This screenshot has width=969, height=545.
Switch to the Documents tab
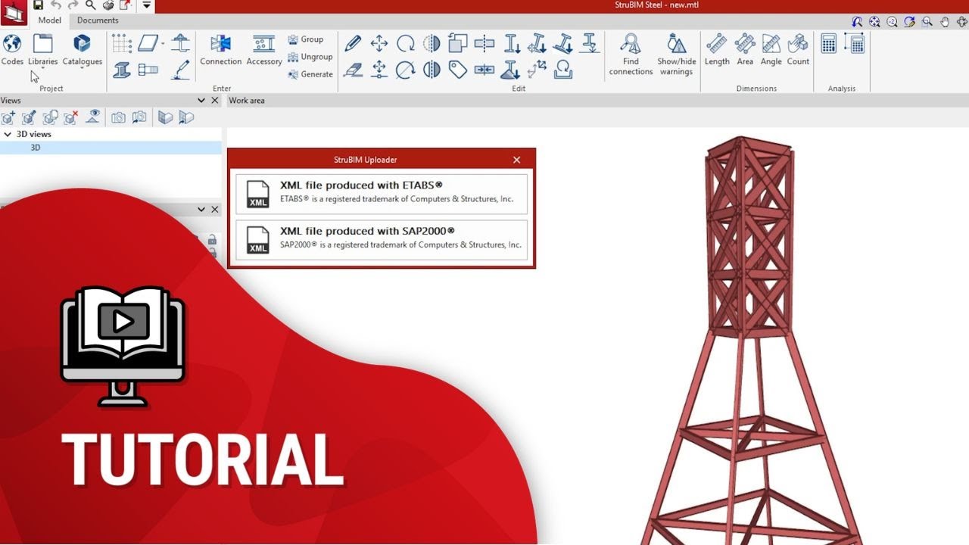click(x=98, y=20)
